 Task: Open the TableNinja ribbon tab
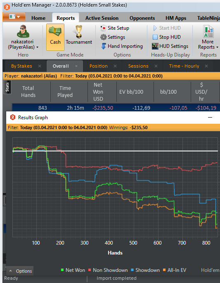tap(208, 18)
